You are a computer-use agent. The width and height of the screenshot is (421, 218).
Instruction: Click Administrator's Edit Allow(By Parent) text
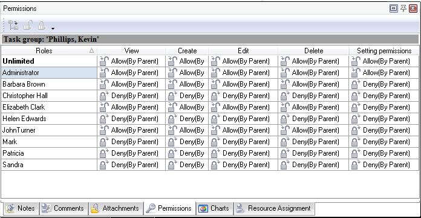246,73
